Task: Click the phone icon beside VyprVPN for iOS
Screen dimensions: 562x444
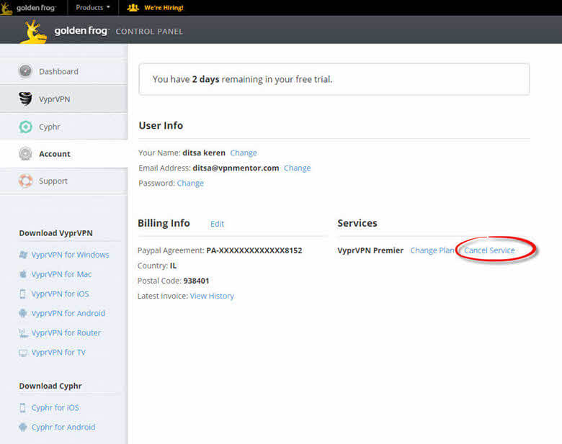Action: click(x=22, y=294)
